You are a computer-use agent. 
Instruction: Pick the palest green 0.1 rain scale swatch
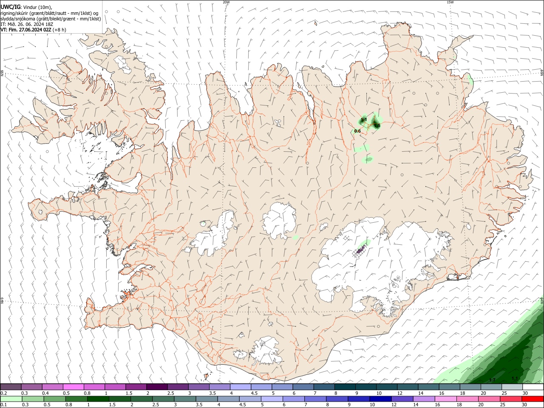pyautogui.click(x=11, y=399)
